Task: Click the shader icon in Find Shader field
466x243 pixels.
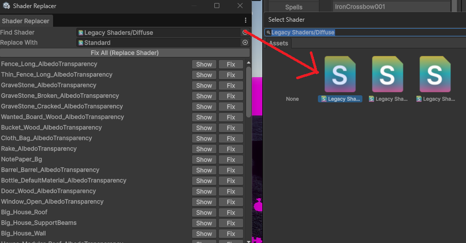Action: (81, 33)
